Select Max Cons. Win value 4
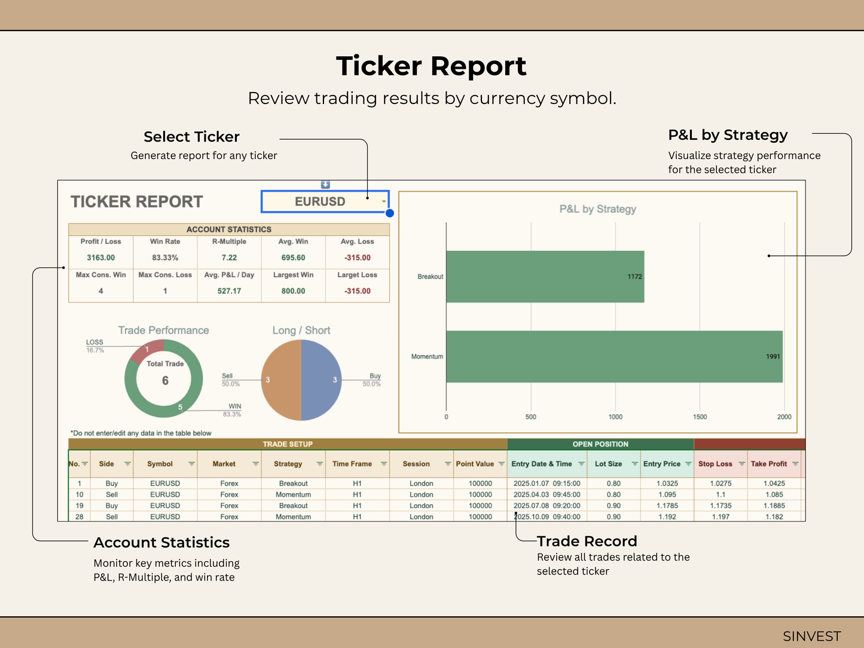Screen dimensions: 864x648 click(100, 291)
